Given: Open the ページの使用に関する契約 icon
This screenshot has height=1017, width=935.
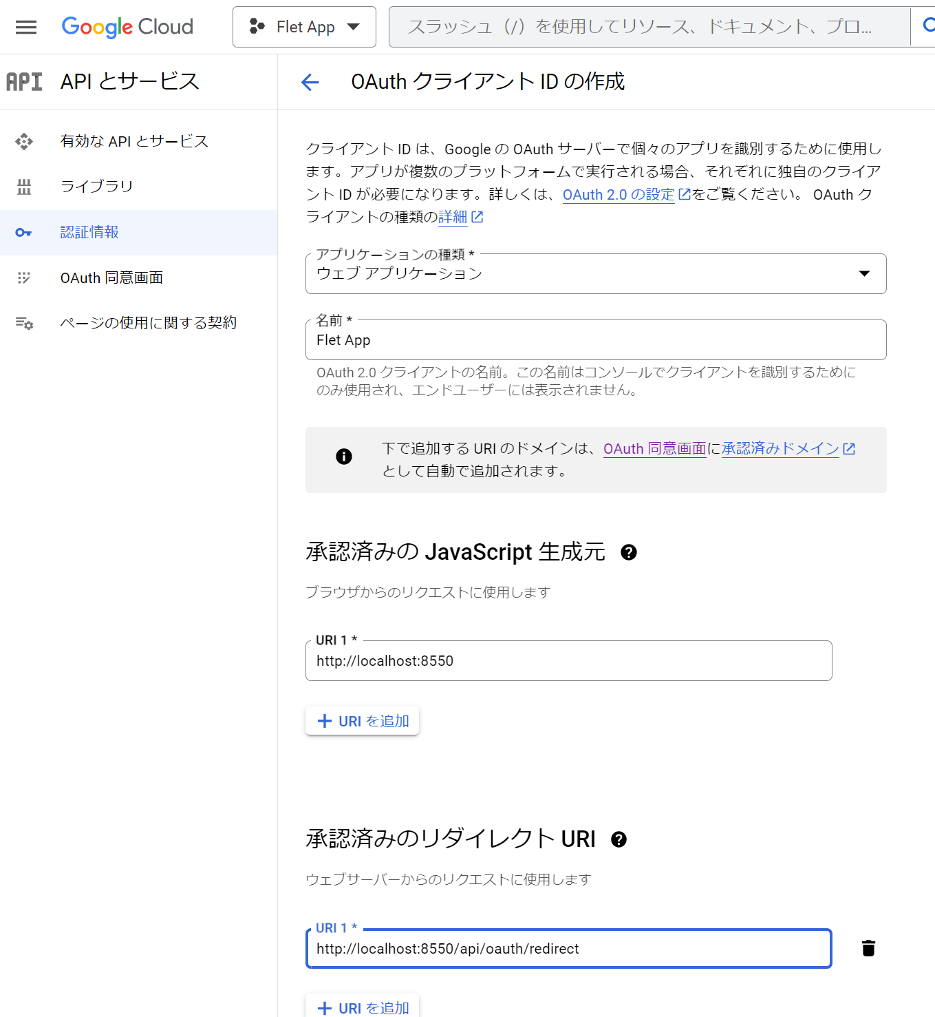Looking at the screenshot, I should click(24, 322).
